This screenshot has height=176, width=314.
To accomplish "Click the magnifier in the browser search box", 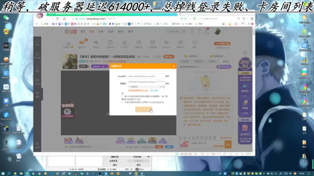I will pos(239,19).
